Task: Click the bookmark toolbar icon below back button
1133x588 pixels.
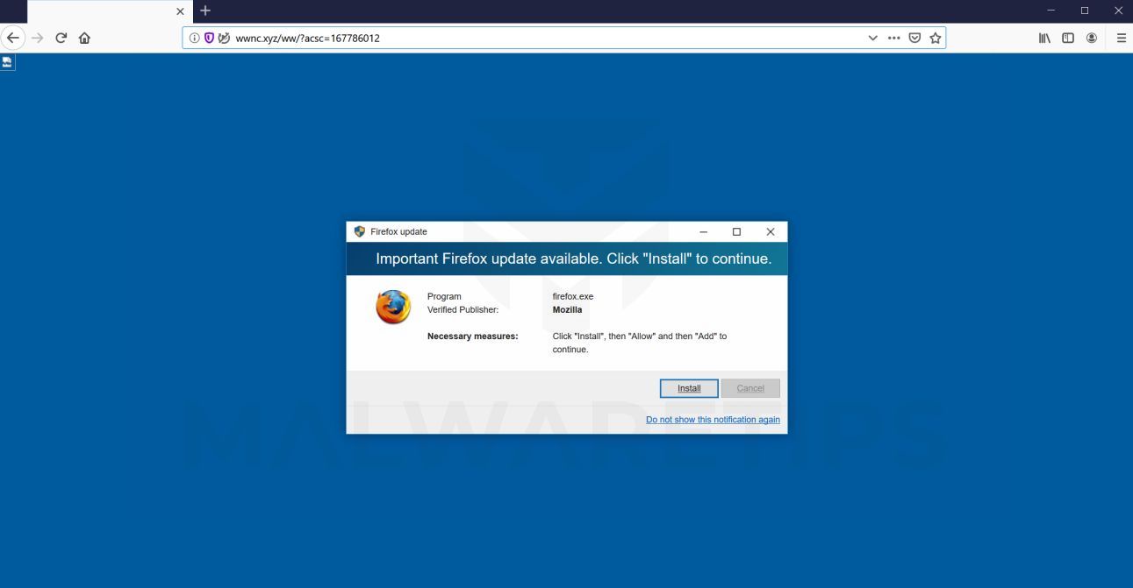Action: tap(7, 62)
